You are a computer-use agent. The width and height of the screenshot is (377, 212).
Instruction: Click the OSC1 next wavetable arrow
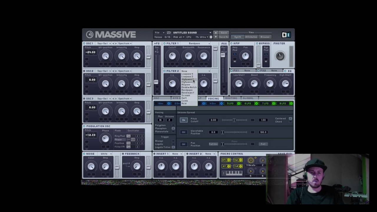[116, 44]
